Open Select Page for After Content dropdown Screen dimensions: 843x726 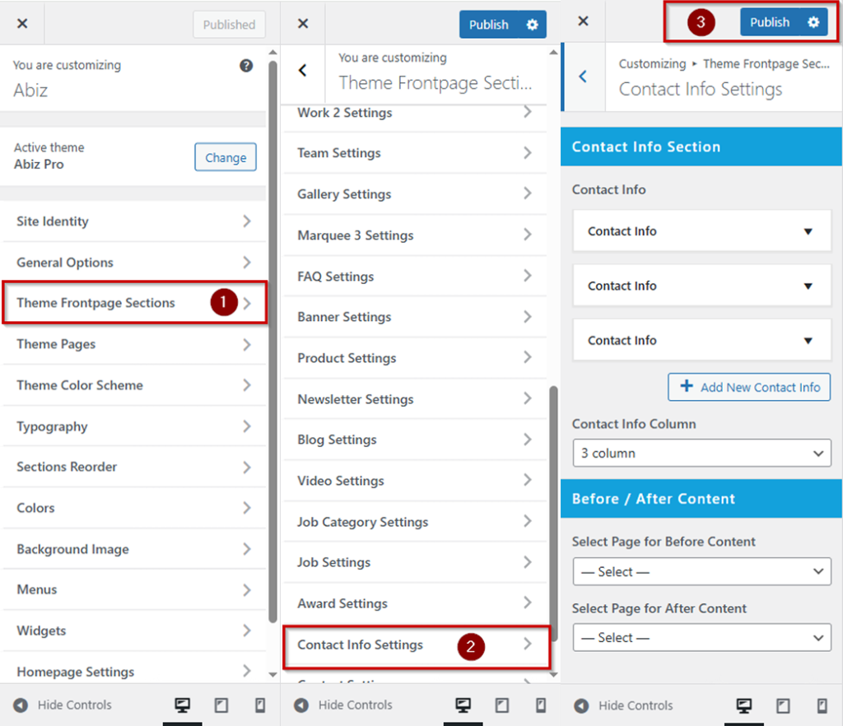click(x=701, y=637)
